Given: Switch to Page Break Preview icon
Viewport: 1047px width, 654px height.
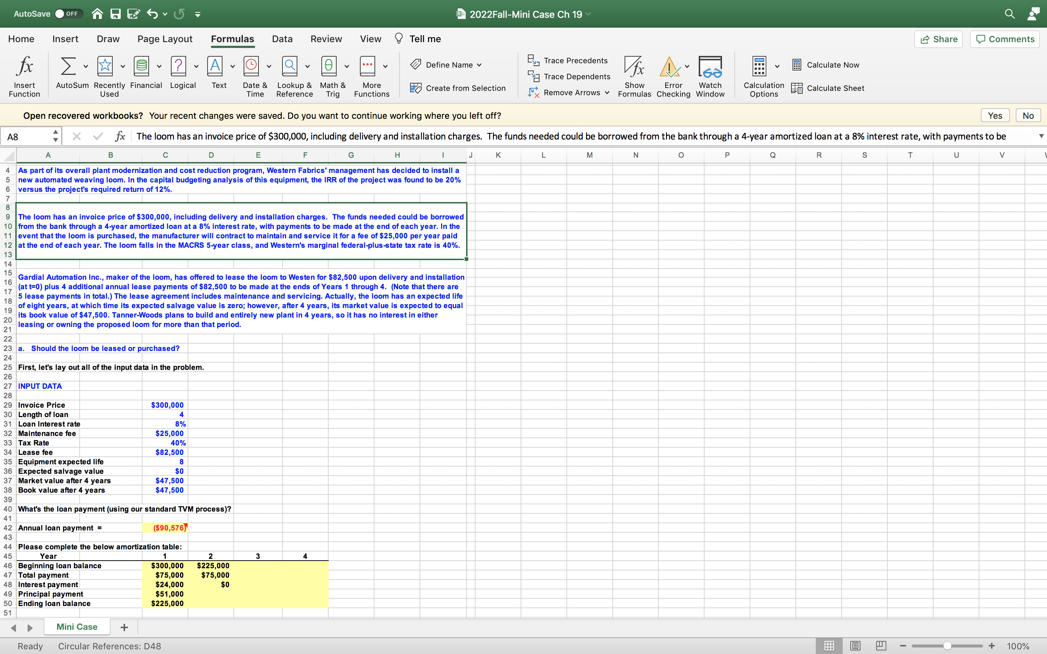Looking at the screenshot, I should click(x=881, y=646).
